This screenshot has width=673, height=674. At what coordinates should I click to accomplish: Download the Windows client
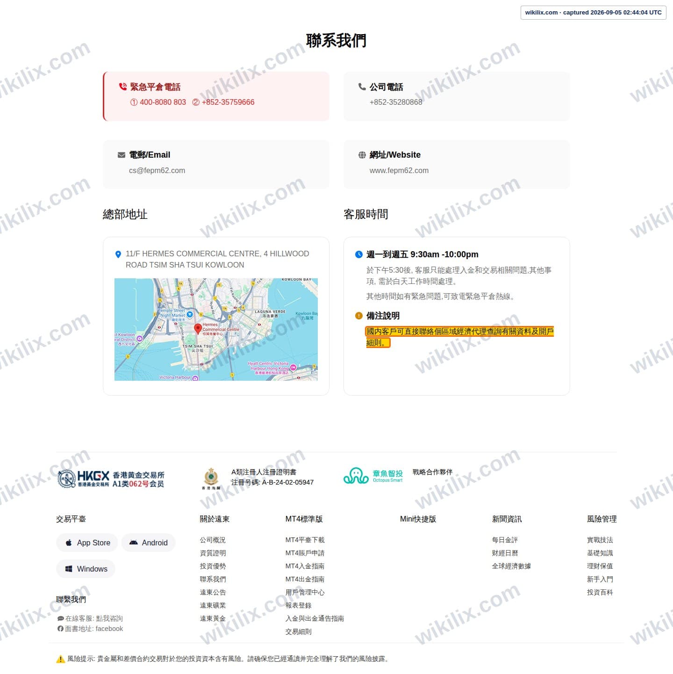(86, 569)
